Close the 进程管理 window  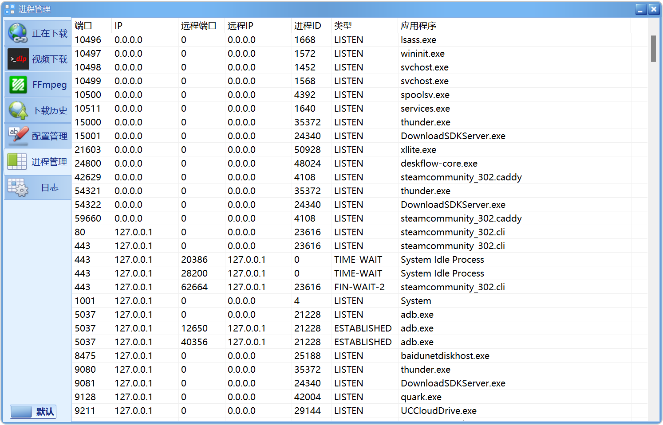point(654,9)
